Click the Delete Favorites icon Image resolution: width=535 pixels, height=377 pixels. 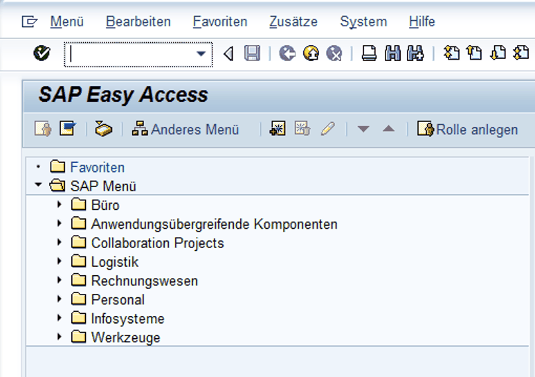(302, 129)
